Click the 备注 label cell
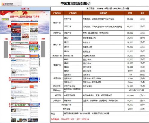149x123 pixels. pos(57,113)
